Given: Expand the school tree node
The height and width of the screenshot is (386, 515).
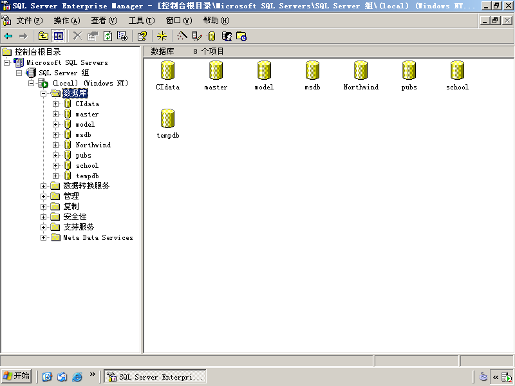Looking at the screenshot, I should (55, 166).
